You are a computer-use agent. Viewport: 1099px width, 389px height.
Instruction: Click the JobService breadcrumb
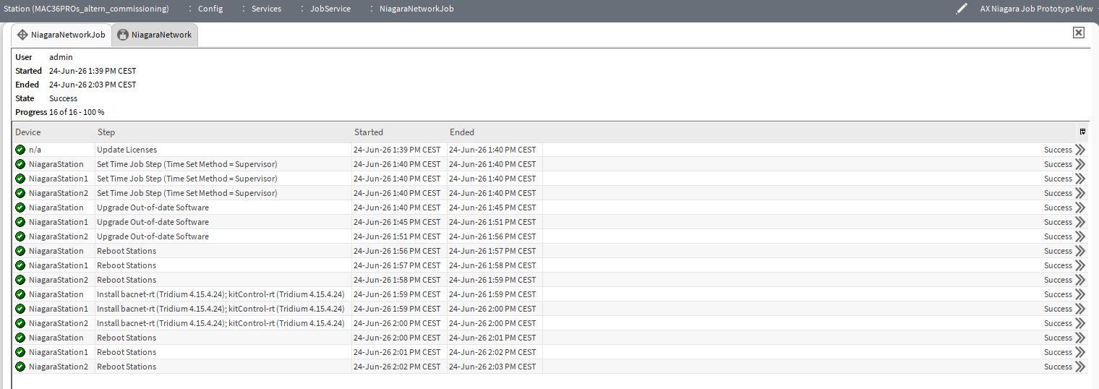(x=330, y=9)
